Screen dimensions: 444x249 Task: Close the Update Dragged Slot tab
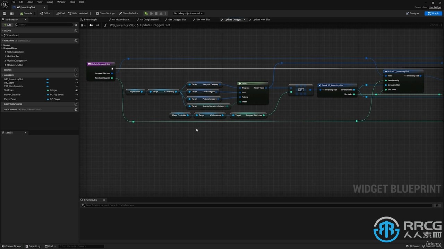[245, 20]
